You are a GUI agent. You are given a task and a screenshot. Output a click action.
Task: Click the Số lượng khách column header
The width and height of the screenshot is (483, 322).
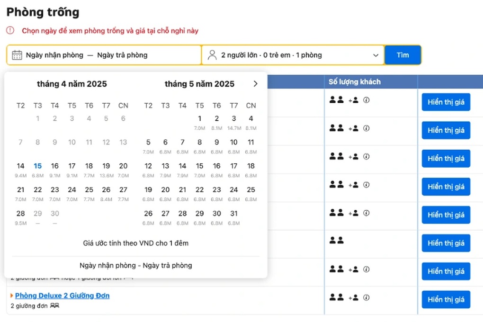click(x=355, y=82)
